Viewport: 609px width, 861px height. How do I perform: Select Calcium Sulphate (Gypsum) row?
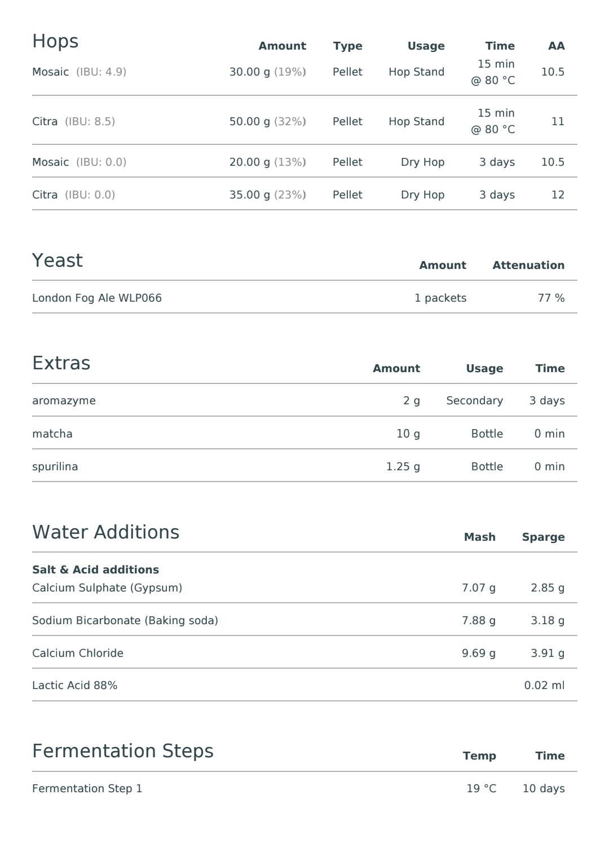pyautogui.click(x=304, y=588)
